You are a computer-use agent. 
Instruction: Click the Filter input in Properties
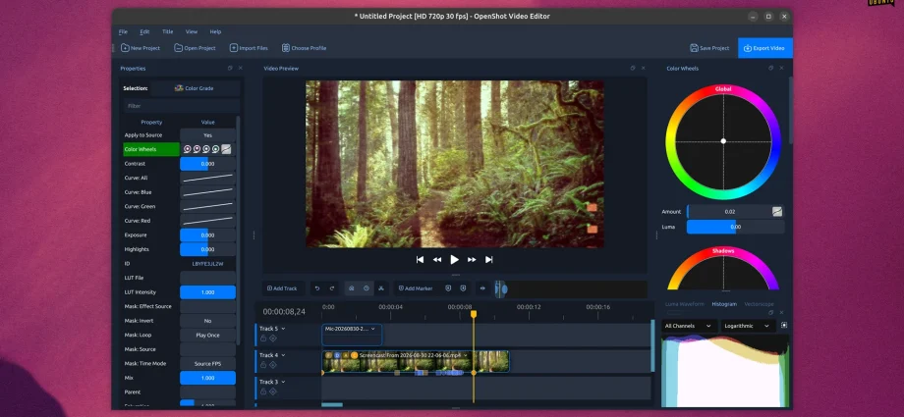[x=181, y=106]
